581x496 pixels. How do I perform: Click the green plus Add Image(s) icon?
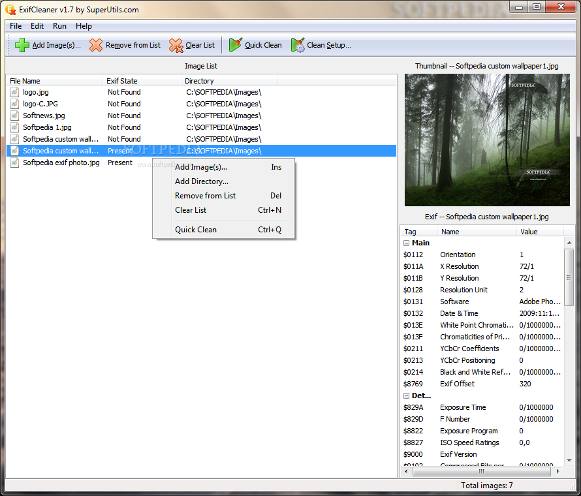22,45
